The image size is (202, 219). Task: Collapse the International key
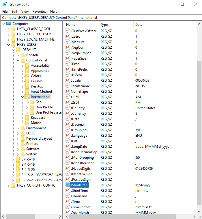(x=23, y=97)
